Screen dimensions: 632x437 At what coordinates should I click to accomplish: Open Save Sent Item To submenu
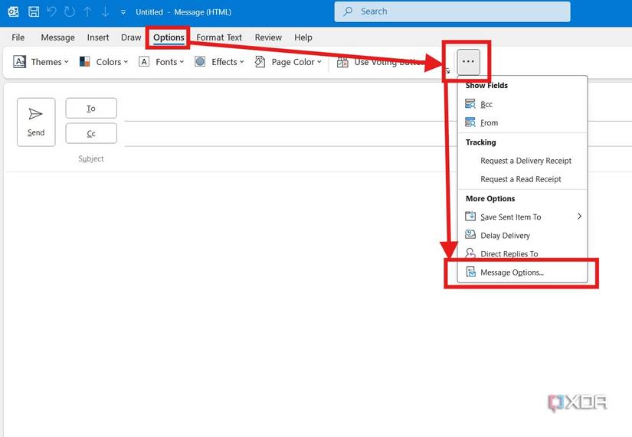[522, 217]
